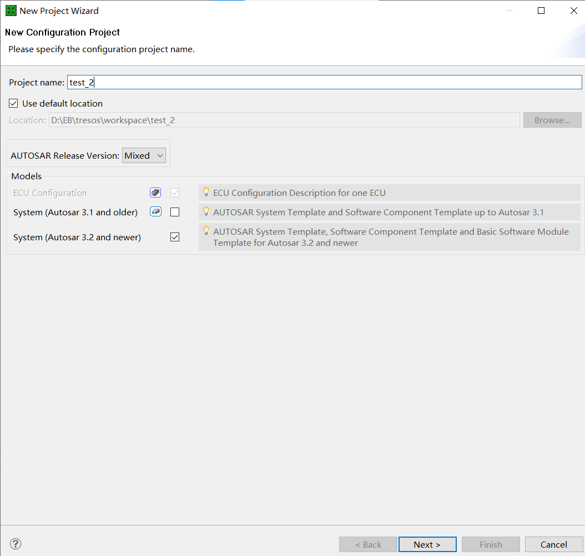Click the Location path field
This screenshot has height=556, width=585.
tap(284, 120)
